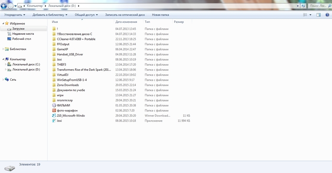
Task: Open the Общий доступ menu
Action: [x=86, y=15]
